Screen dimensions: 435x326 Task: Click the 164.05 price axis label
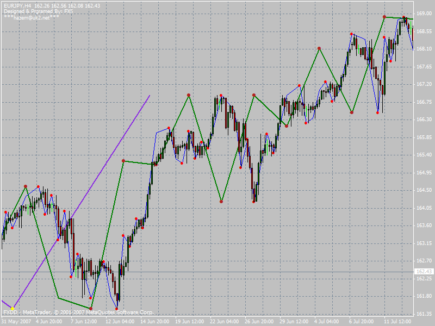point(424,208)
